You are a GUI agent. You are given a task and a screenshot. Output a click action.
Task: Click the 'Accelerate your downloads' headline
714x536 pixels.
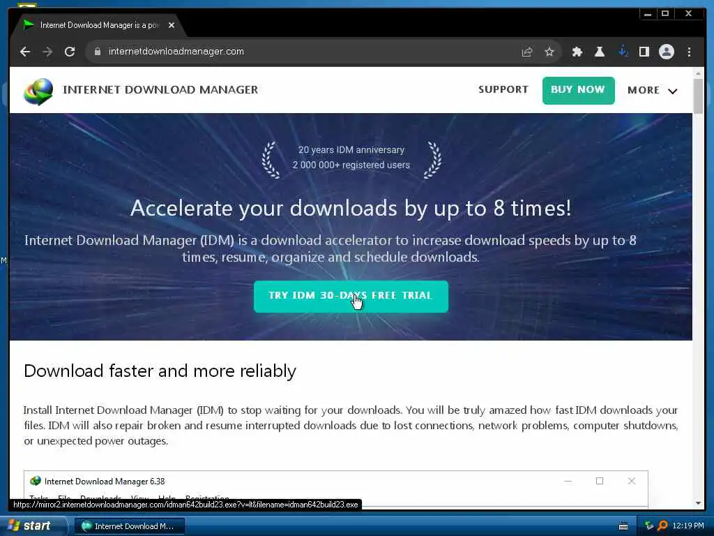coord(351,209)
